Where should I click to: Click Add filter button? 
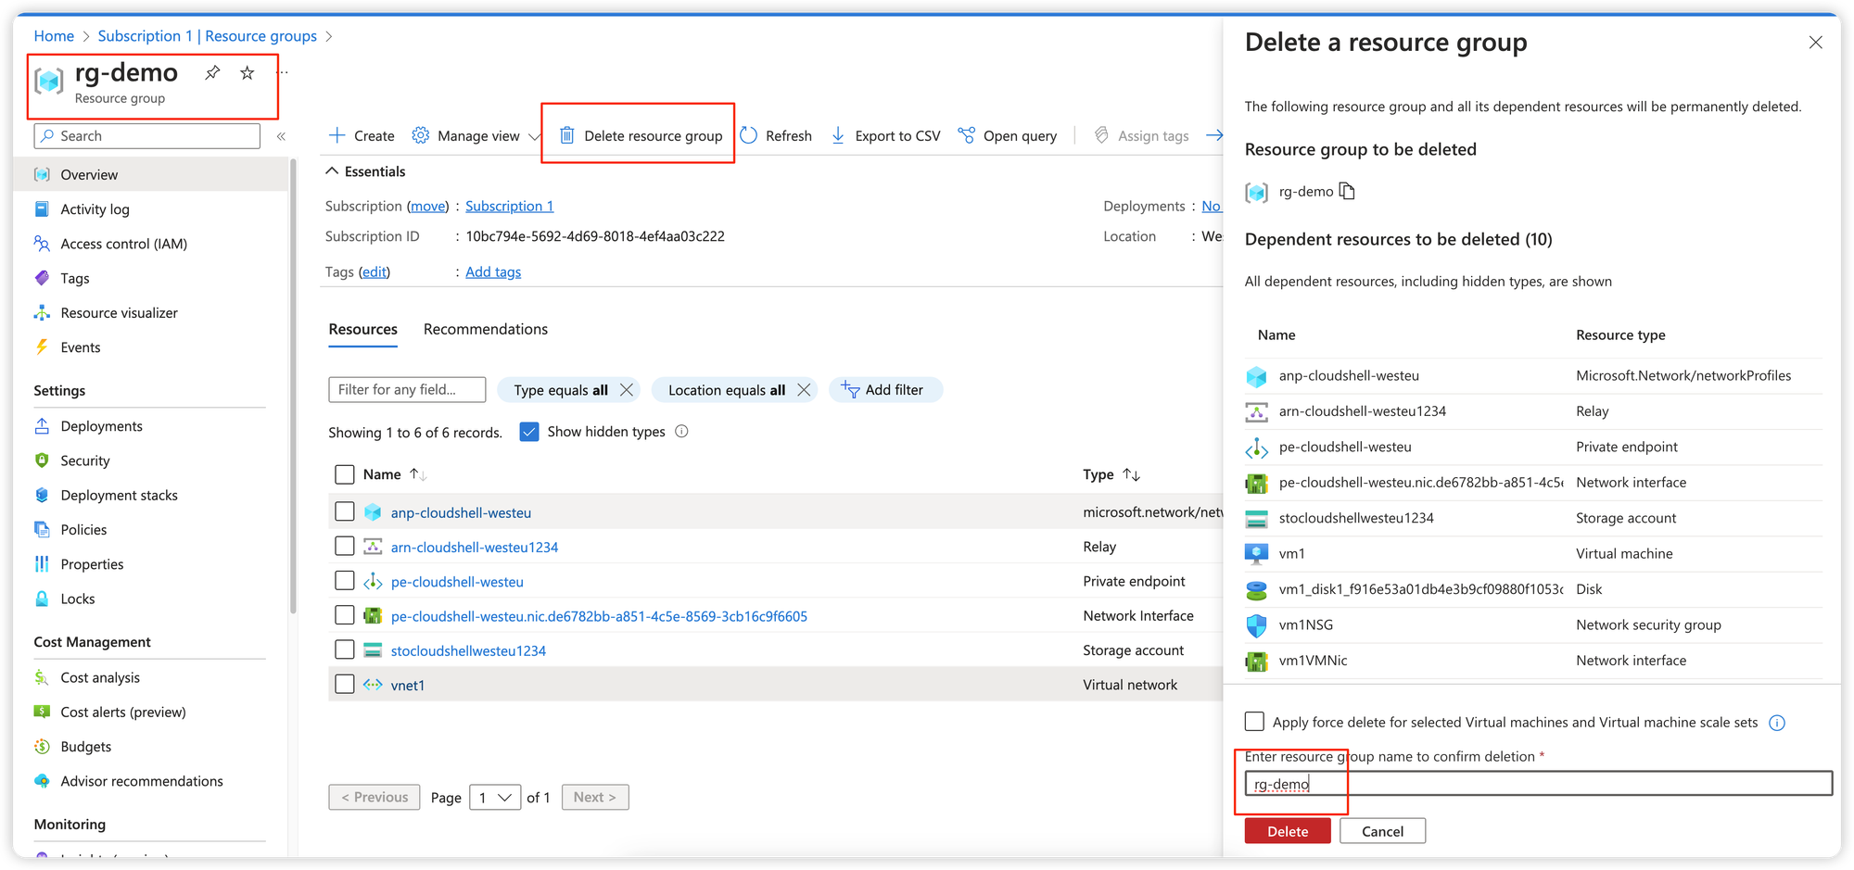point(885,390)
